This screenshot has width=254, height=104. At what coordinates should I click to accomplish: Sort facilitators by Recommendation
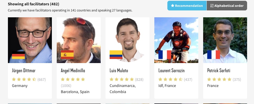pos(187,6)
